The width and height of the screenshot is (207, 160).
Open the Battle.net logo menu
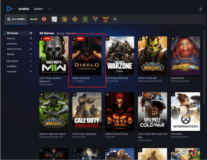(9, 9)
